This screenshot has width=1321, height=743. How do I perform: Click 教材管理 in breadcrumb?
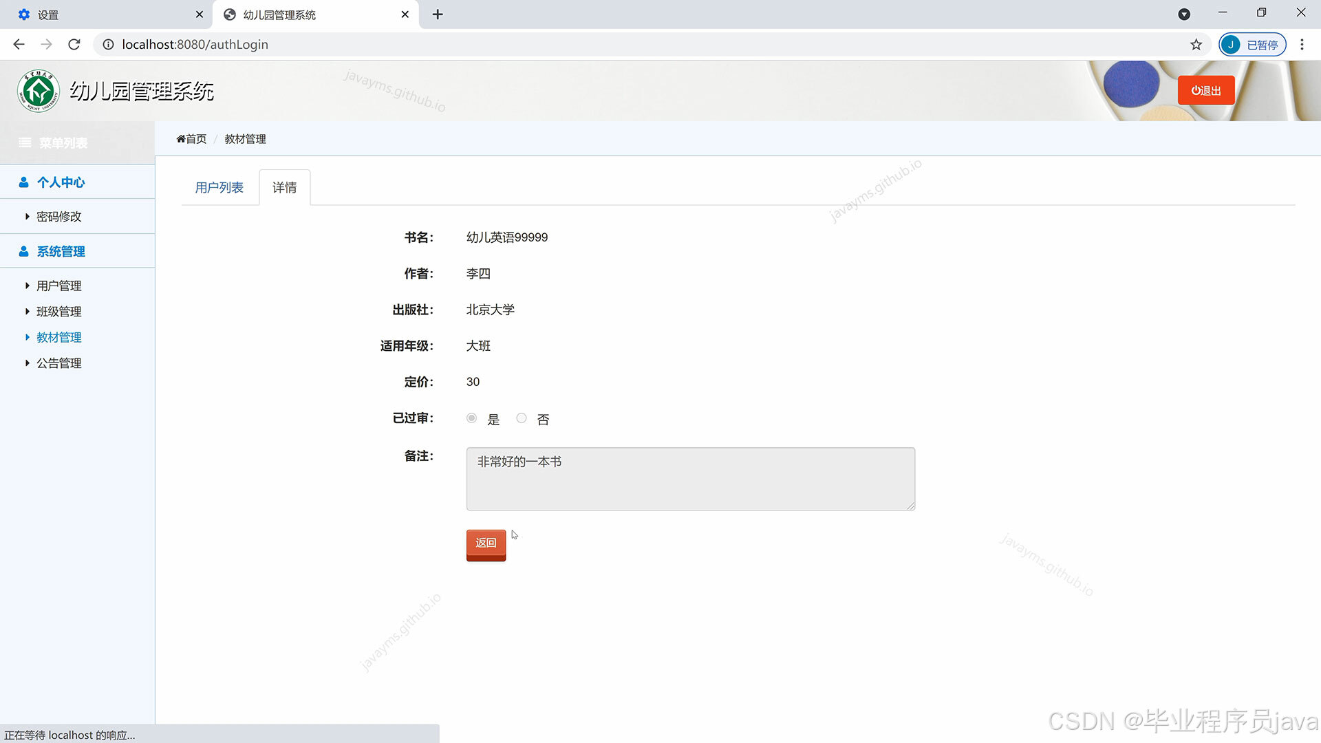(x=245, y=139)
